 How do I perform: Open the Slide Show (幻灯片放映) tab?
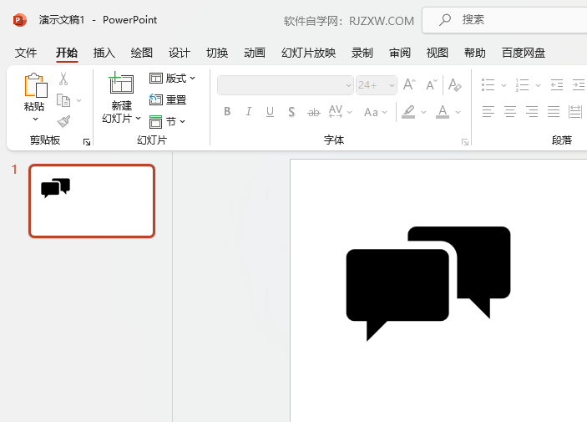[x=308, y=53]
